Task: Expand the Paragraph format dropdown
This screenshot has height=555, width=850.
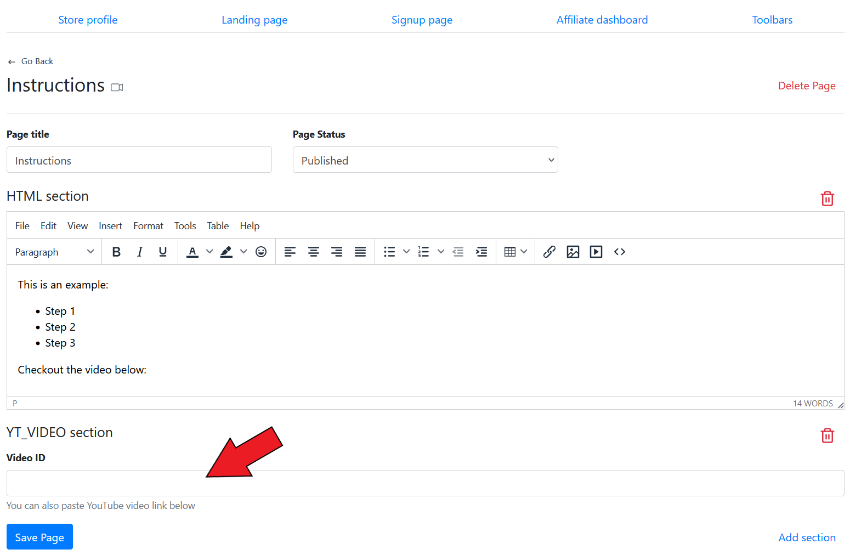Action: point(54,252)
